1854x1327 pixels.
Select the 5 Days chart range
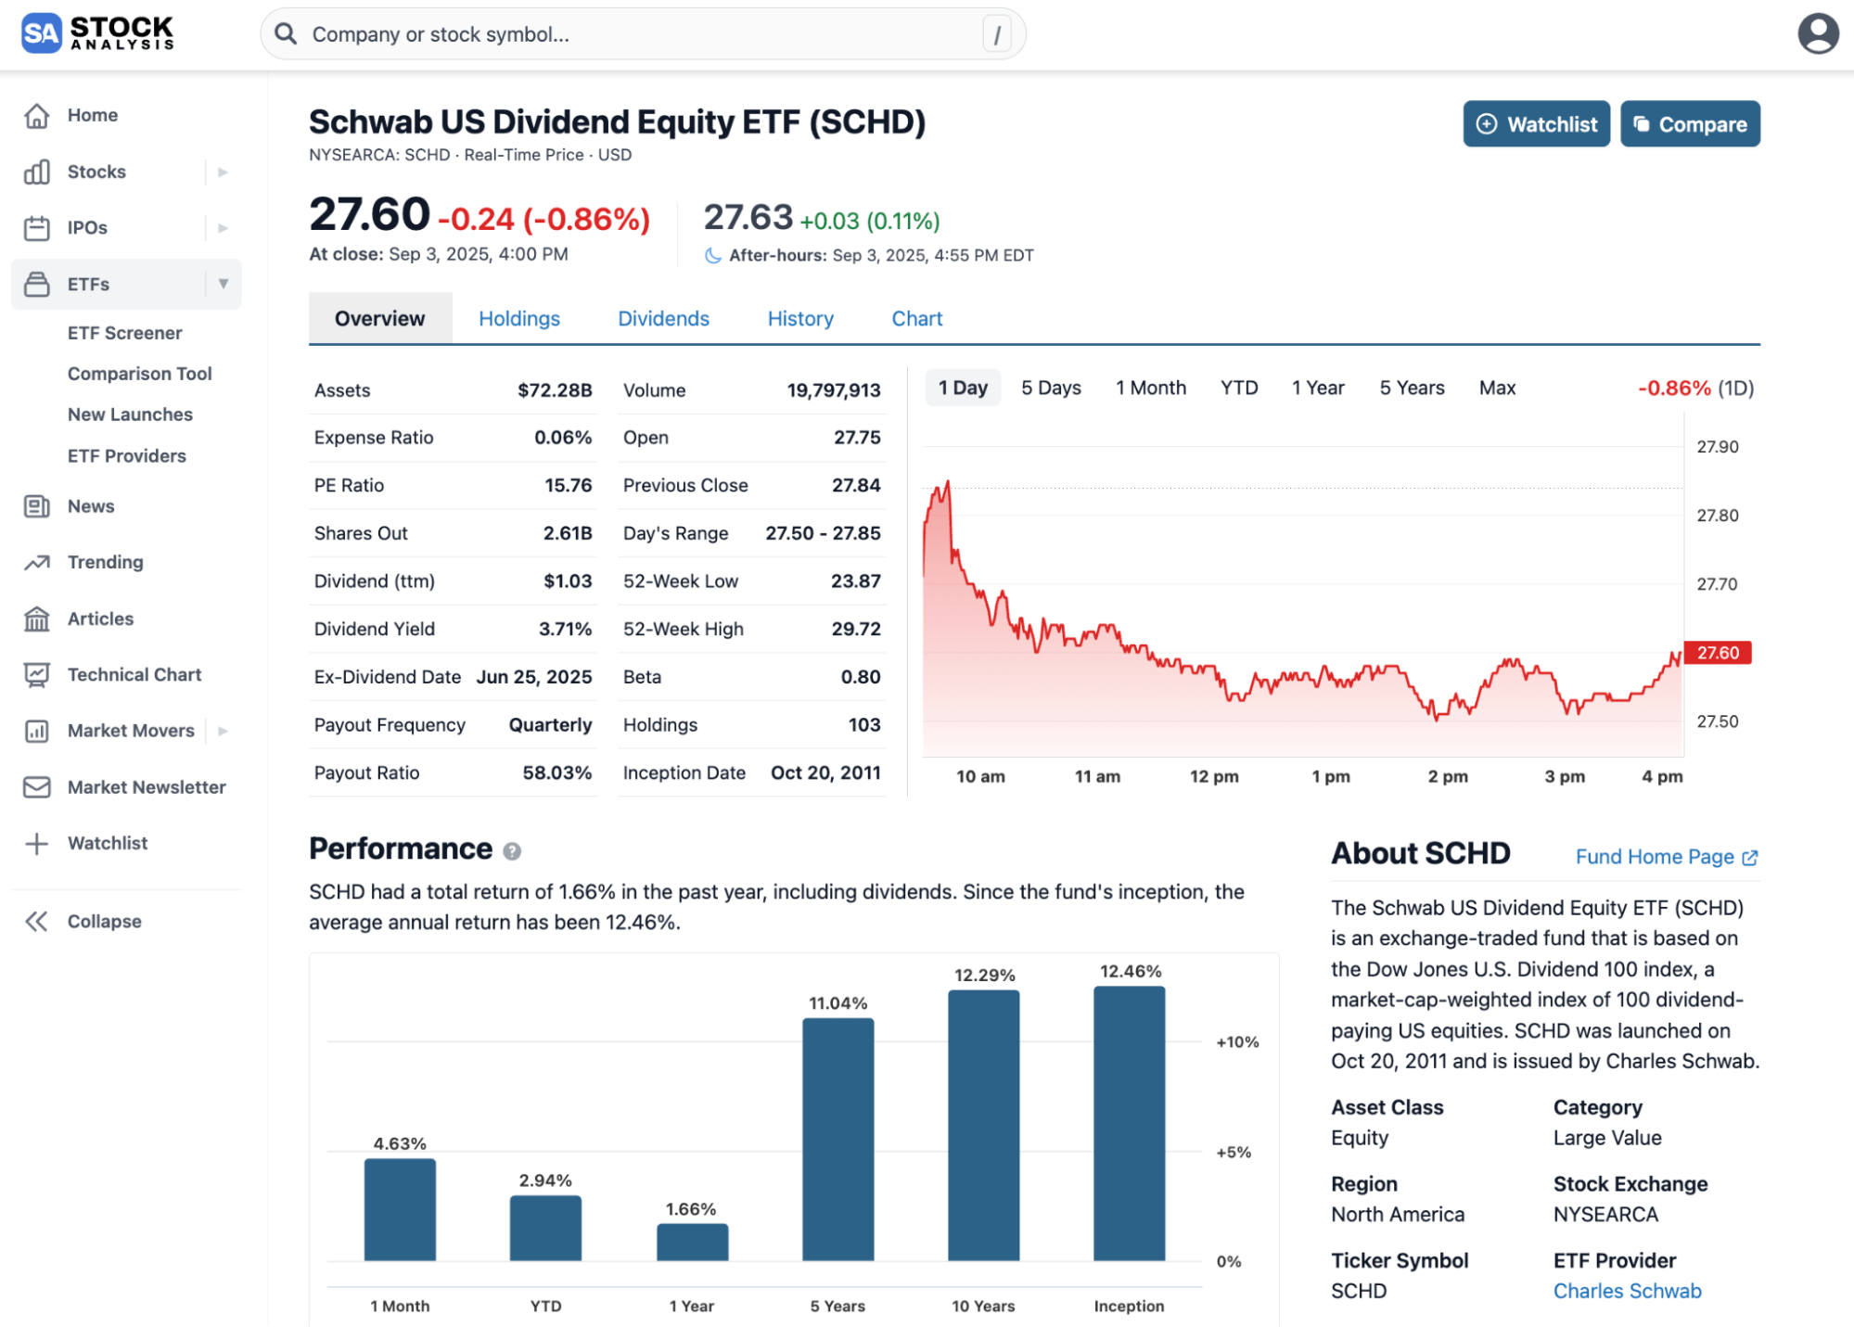(1051, 388)
